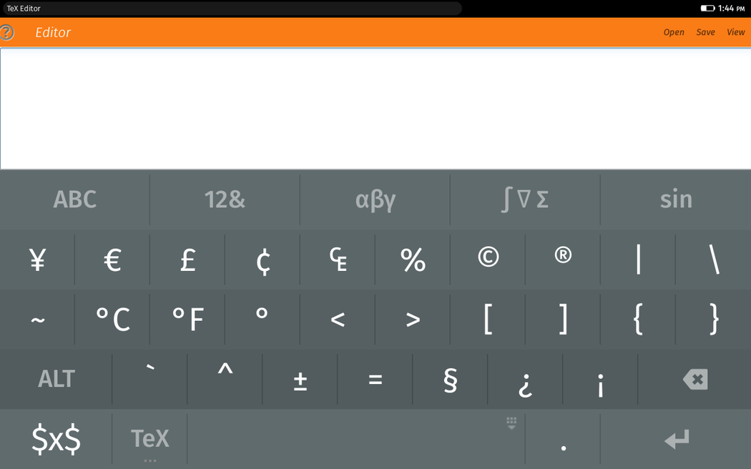Switch to ABC keyboard tab
The width and height of the screenshot is (751, 469).
[x=74, y=199]
